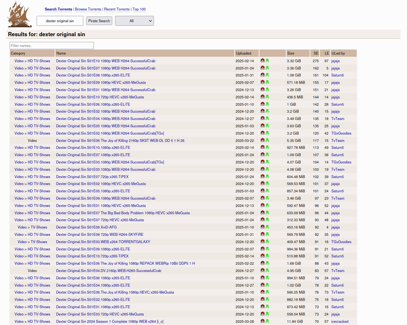Sort results by Uploaded column header
The image size is (407, 325).
click(x=244, y=53)
